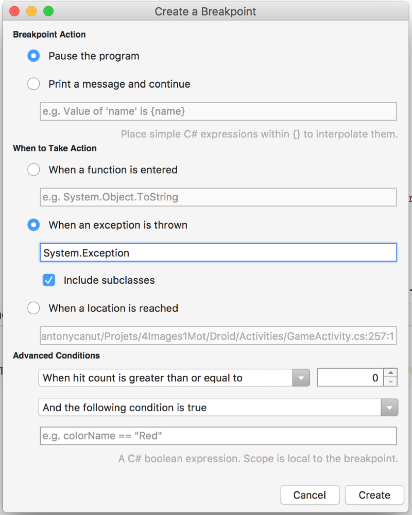Select When an exception is thrown option
The width and height of the screenshot is (412, 515).
(34, 225)
